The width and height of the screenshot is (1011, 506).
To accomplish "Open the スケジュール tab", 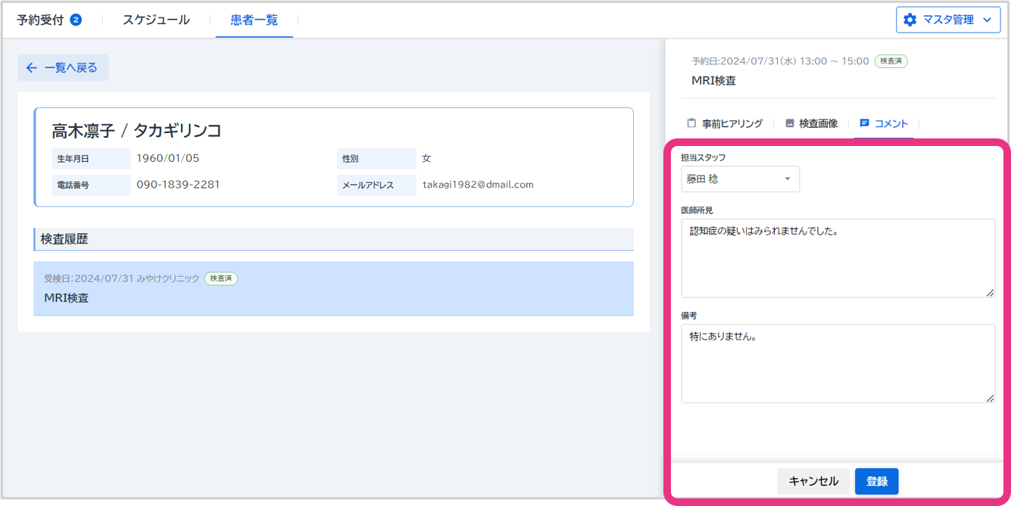I will click(156, 20).
